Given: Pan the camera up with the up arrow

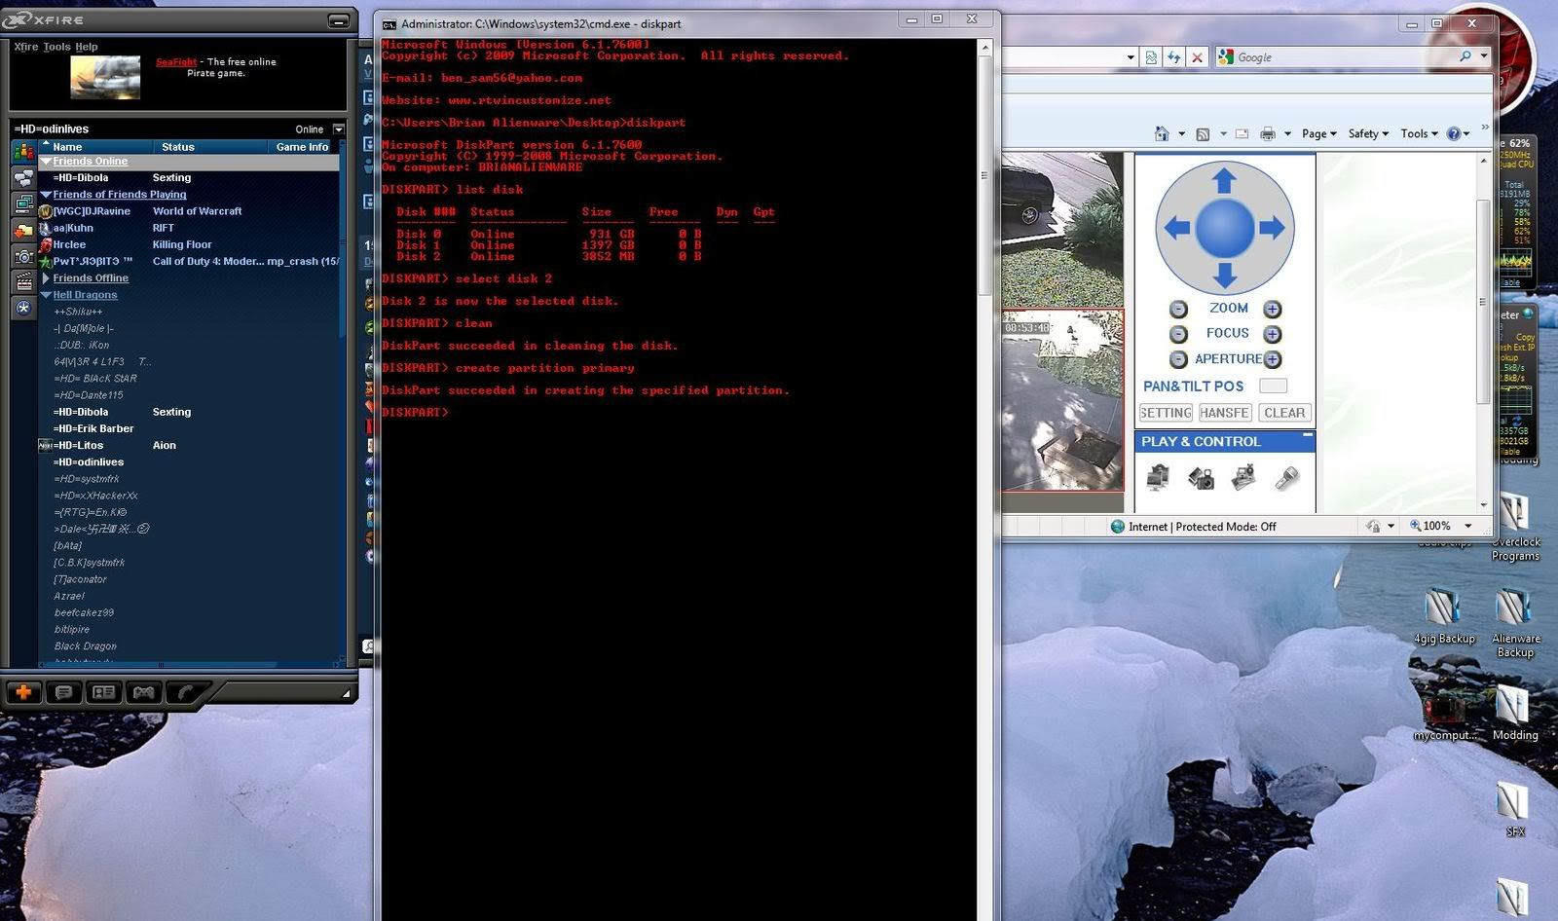Looking at the screenshot, I should point(1224,181).
